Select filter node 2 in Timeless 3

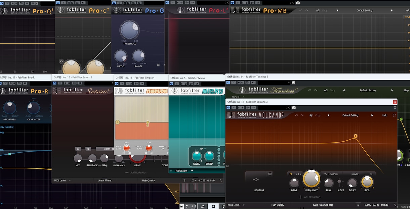[x=401, y=119]
